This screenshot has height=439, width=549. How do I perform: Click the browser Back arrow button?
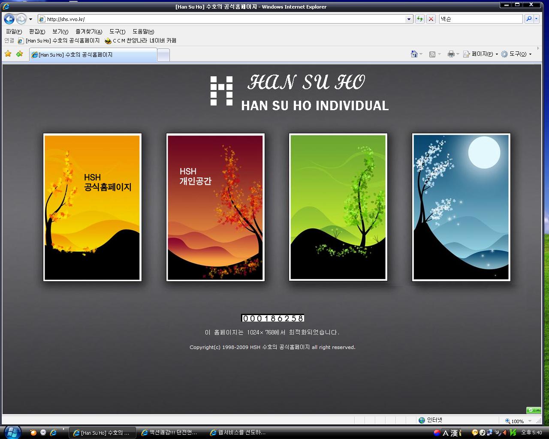pos(9,19)
